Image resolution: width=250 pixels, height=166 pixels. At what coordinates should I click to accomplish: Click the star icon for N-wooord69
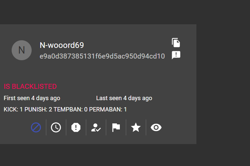pos(136,127)
